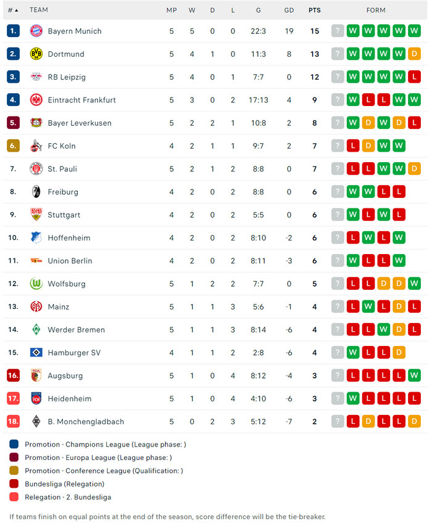Screen dimensions: 432x526
Task: Click the Werder Bremen crest
Action: coord(36,329)
